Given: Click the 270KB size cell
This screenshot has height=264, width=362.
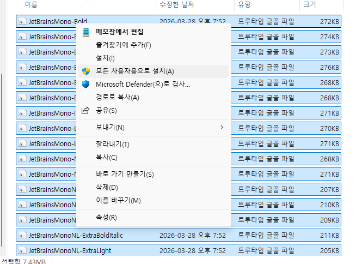Looking at the screenshot, I should pos(329,128).
